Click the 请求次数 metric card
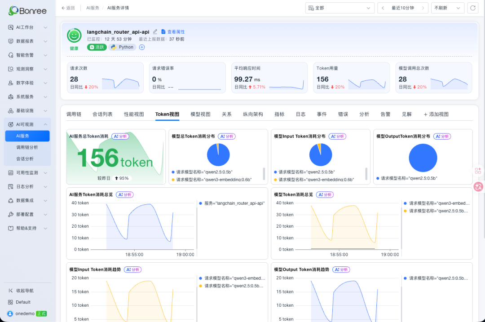The width and height of the screenshot is (485, 322). coord(105,78)
